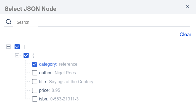Viewport: 196px width, 105px height.
Task: Click the opening curly brace node
Action: tap(33, 55)
